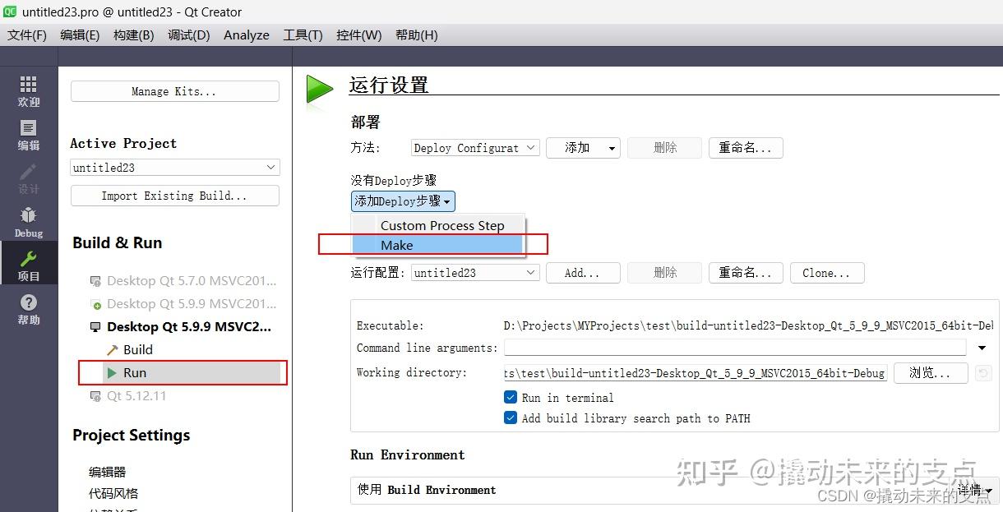Open the Deploy Configuration dropdown
This screenshot has height=512, width=1003.
[474, 148]
